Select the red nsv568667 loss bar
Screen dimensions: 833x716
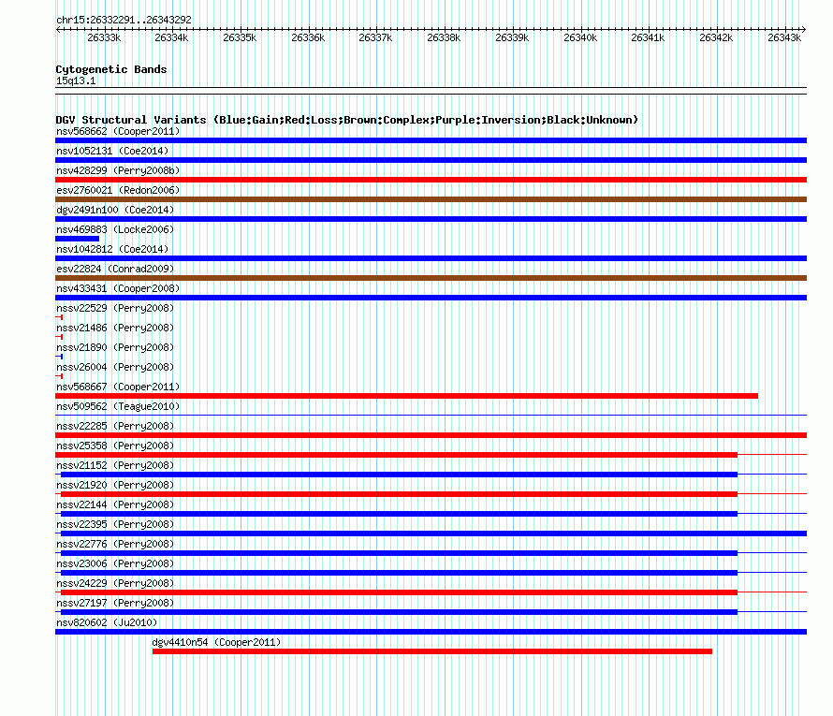[406, 396]
